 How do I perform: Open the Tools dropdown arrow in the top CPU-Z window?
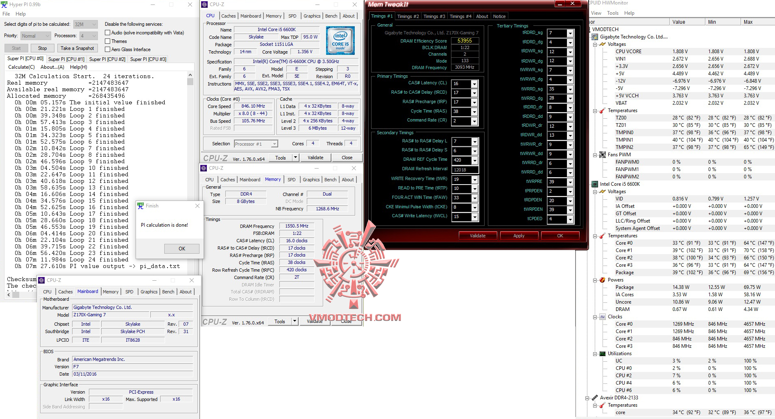click(x=295, y=158)
